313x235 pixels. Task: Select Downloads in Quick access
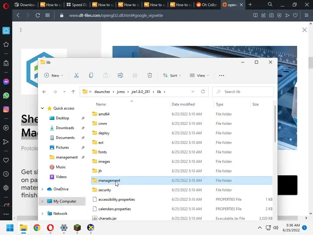click(65, 128)
